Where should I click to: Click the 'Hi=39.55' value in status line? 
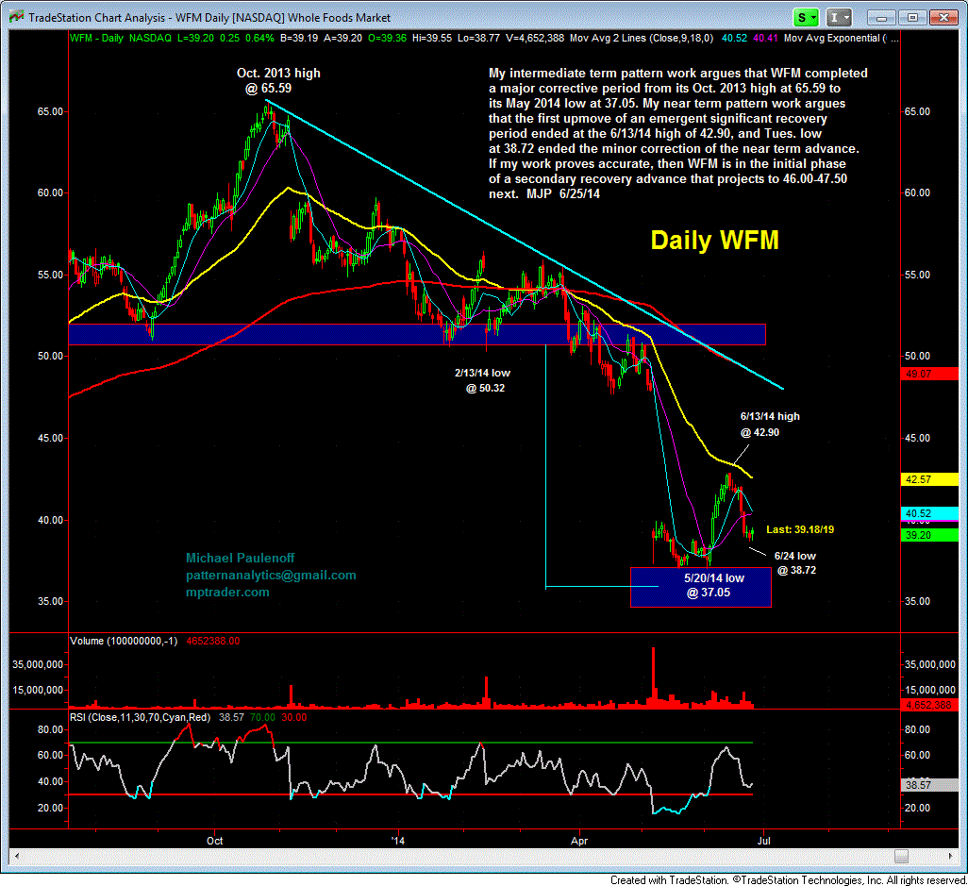[x=432, y=39]
